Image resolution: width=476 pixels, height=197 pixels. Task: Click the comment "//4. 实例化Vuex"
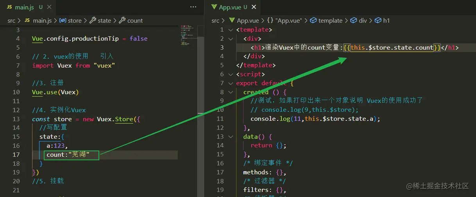(x=59, y=110)
